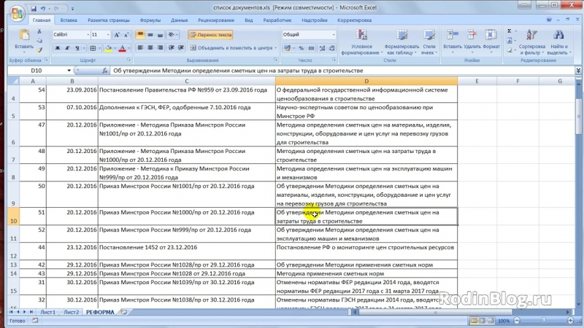Open the Формулы ribbon tab

click(x=150, y=20)
